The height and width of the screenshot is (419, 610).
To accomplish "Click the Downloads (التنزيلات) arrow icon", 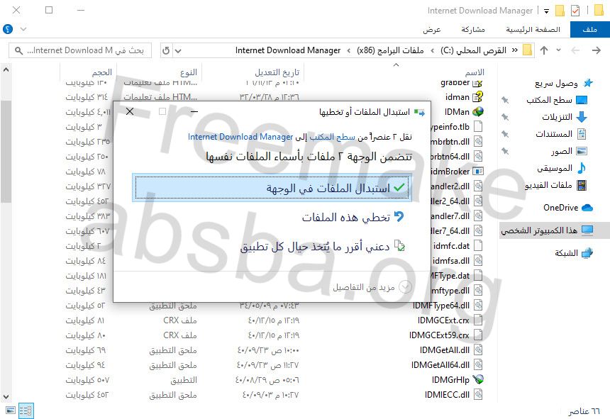I will (582, 116).
